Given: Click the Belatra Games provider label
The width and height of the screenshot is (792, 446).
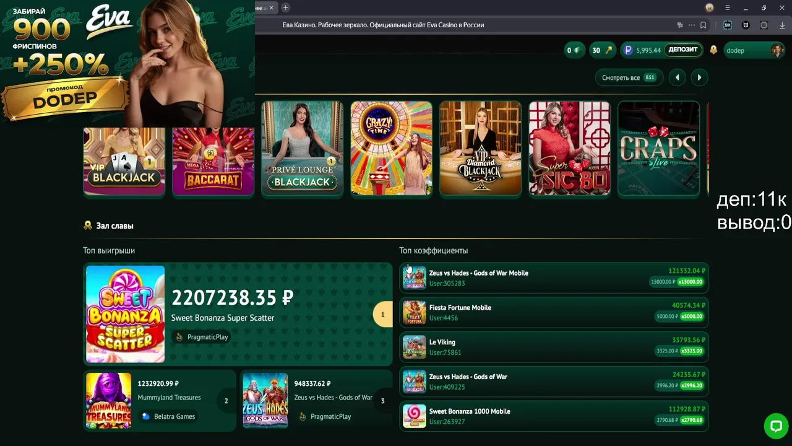Looking at the screenshot, I should (168, 416).
